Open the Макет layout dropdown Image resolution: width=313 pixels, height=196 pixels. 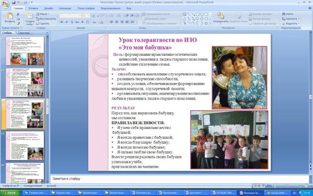click(43, 14)
